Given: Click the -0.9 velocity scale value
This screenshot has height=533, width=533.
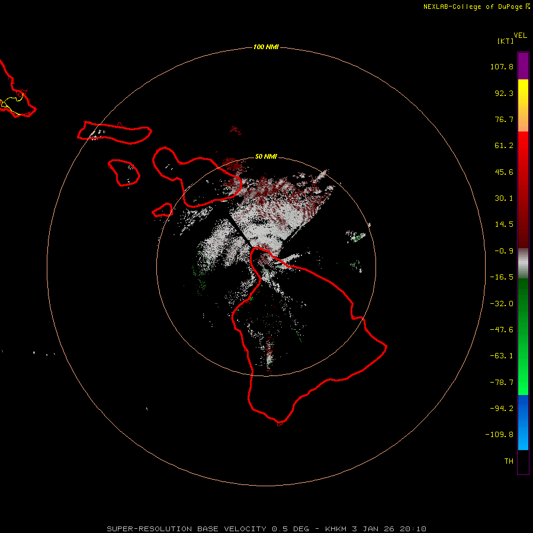Looking at the screenshot, I should (504, 251).
